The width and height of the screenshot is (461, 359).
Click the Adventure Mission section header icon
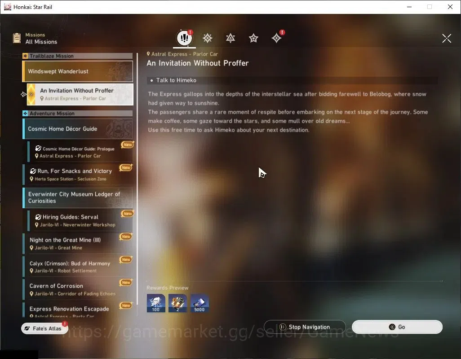(x=25, y=113)
